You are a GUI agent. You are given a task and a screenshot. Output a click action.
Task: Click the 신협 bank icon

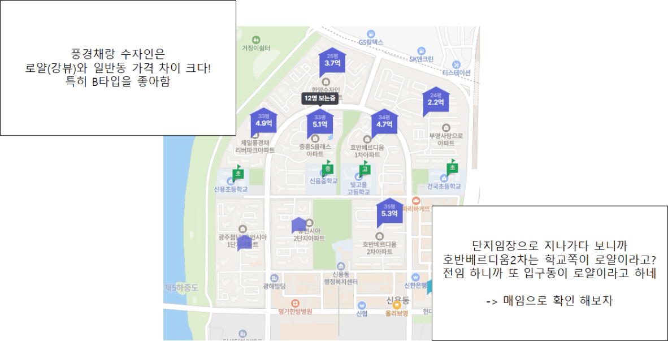pyautogui.click(x=361, y=305)
